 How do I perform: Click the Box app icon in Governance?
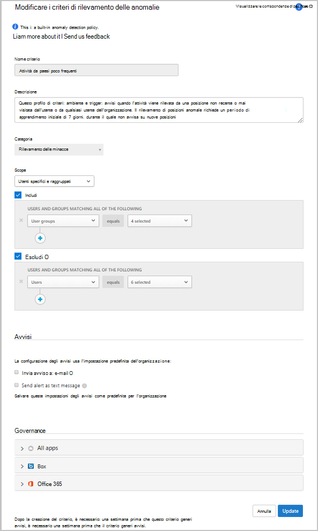click(31, 466)
